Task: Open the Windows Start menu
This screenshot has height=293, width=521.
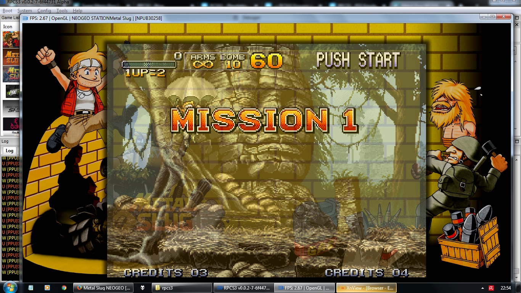Action: tap(10, 287)
